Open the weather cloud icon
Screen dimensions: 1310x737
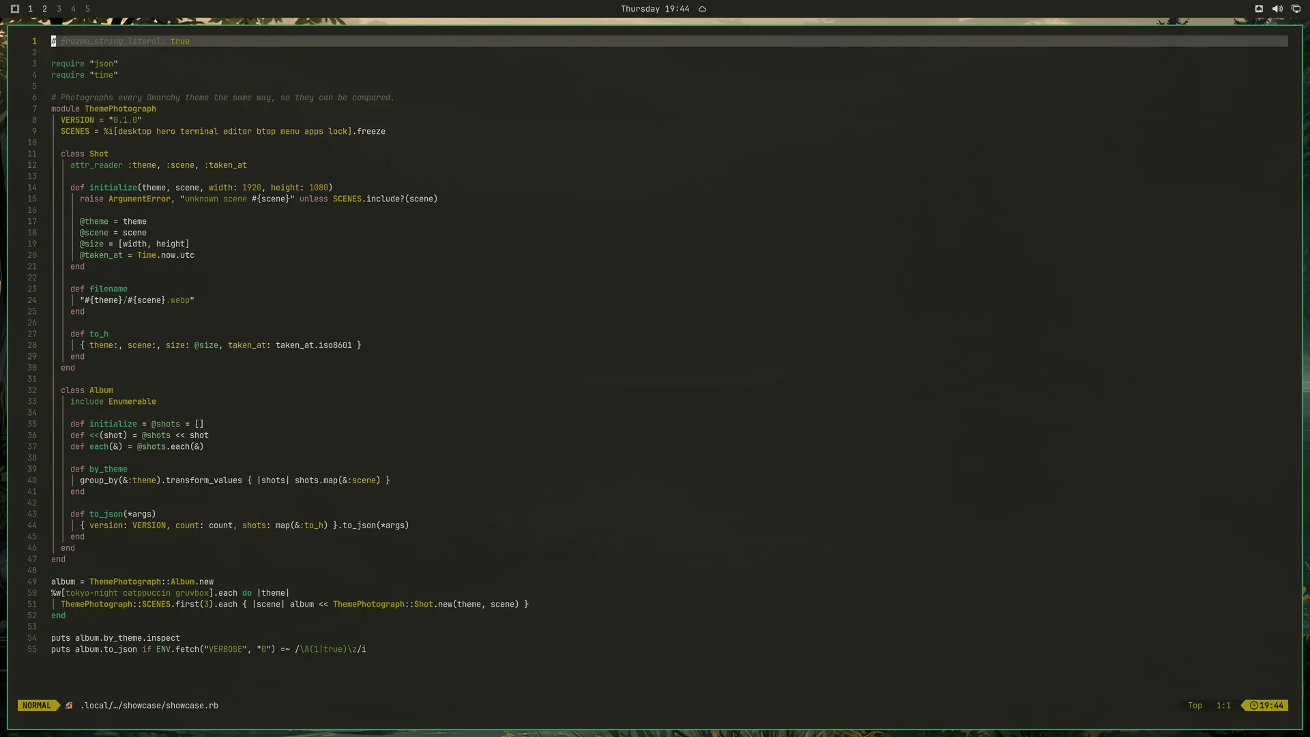pos(702,9)
